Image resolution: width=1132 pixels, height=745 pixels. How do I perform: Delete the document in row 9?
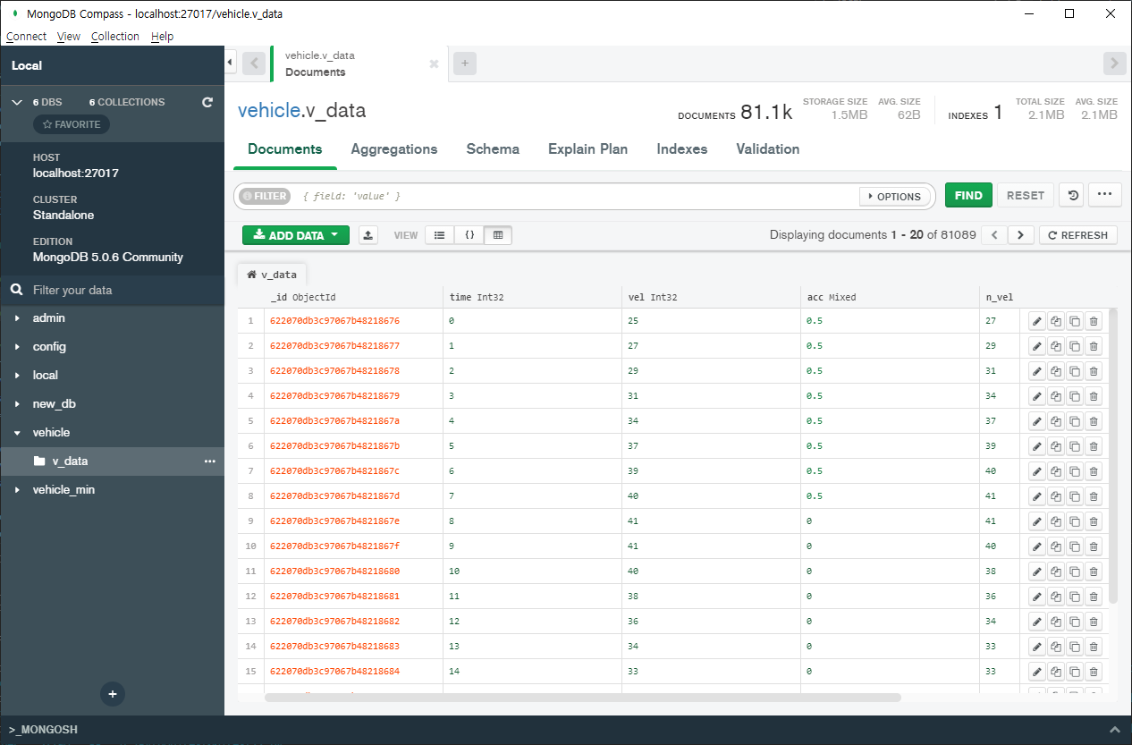coord(1094,521)
